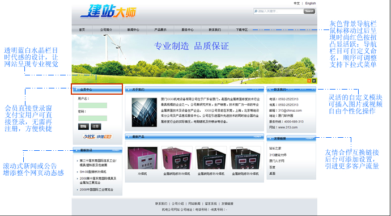Screen dimensions: 391x216
Task: Click the MORE icon on 最新资讯 header
Action: (116, 150)
